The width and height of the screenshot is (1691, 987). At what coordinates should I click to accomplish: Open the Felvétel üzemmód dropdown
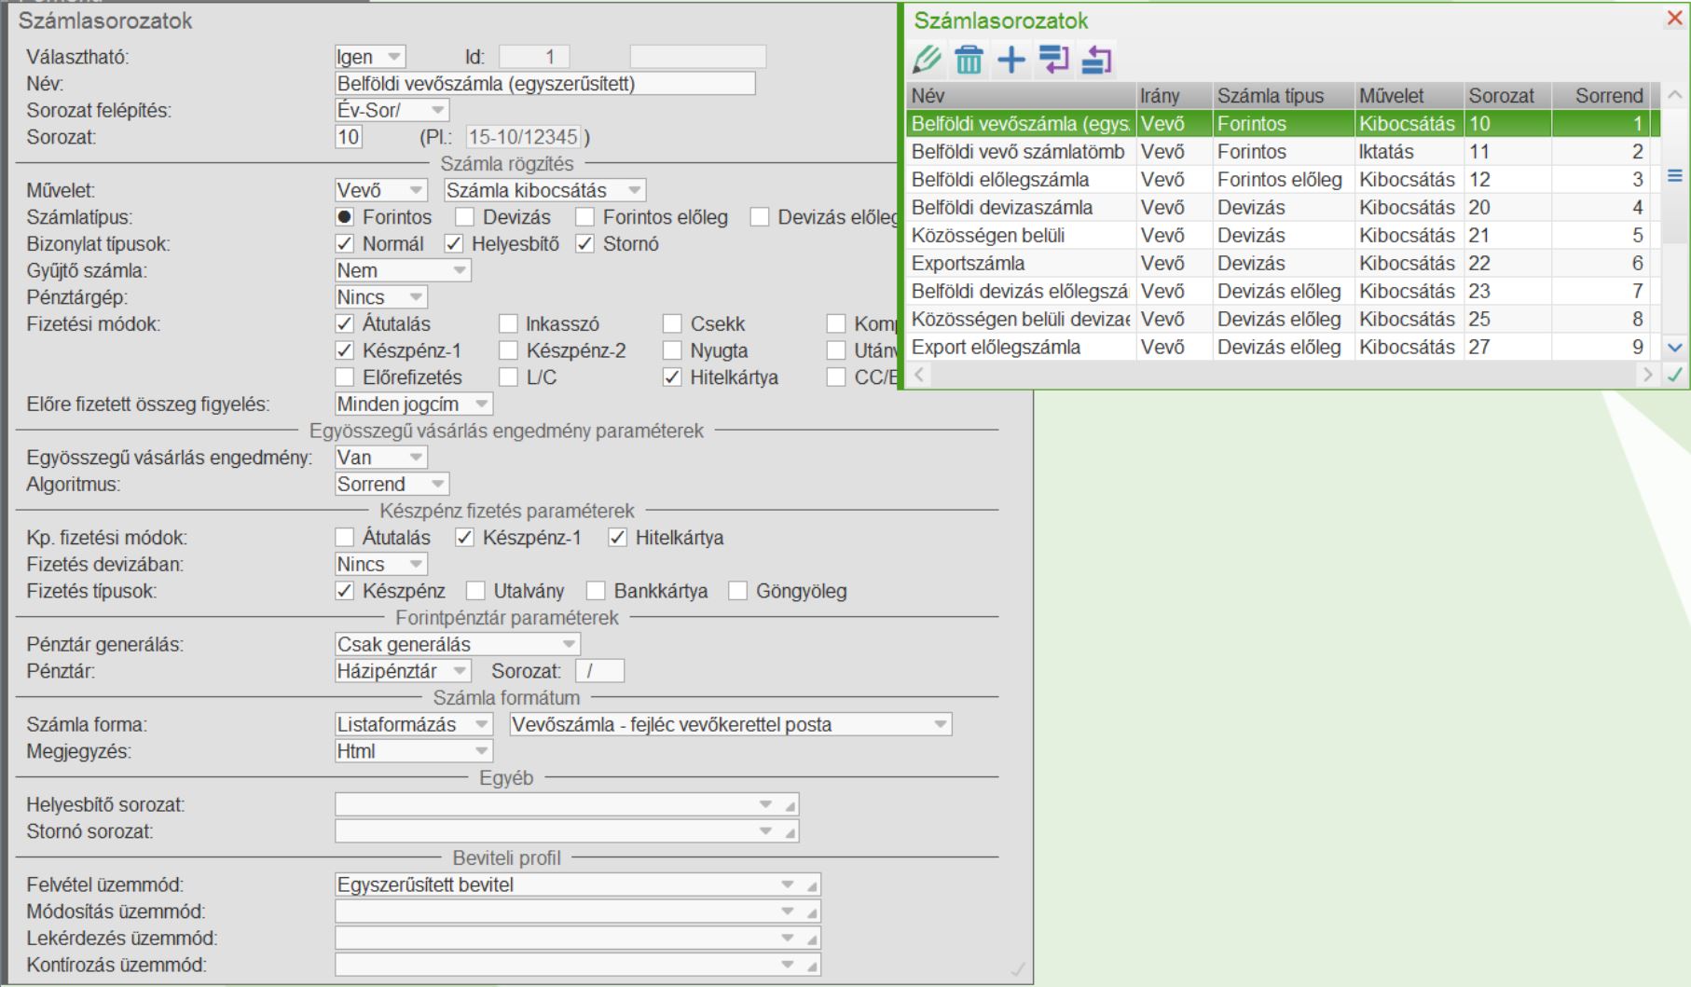(x=788, y=885)
